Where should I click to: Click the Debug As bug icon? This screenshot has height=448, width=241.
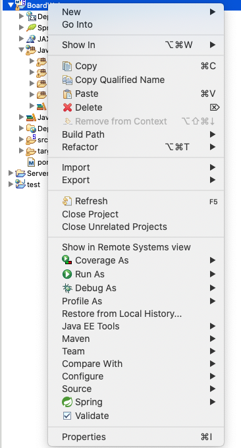[x=67, y=288]
